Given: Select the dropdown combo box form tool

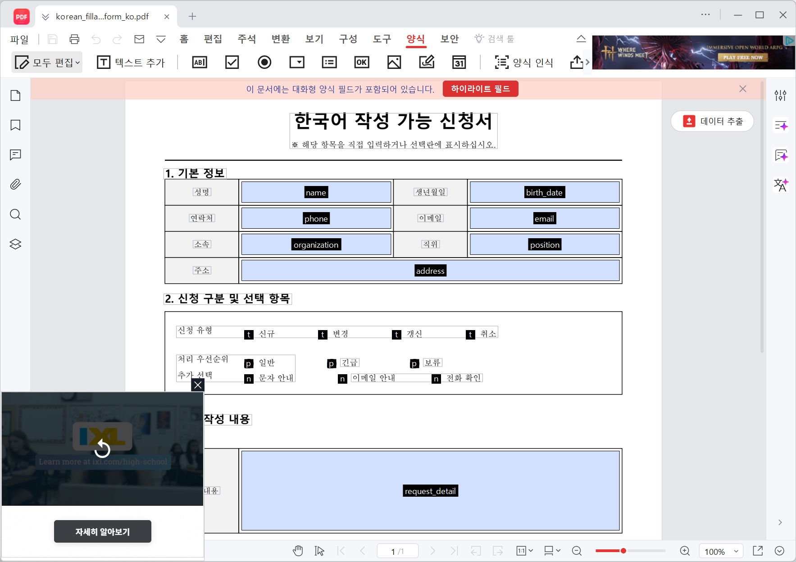Looking at the screenshot, I should 297,62.
